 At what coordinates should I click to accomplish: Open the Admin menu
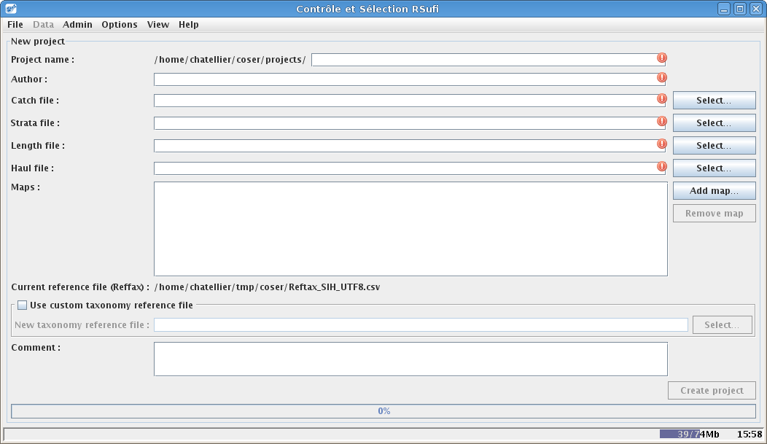click(77, 25)
